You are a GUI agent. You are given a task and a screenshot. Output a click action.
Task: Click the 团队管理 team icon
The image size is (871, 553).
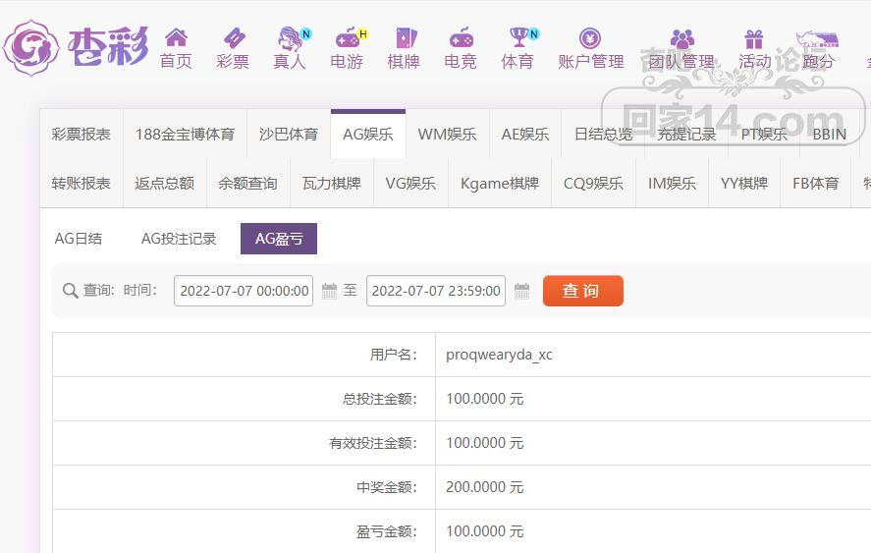tap(682, 39)
